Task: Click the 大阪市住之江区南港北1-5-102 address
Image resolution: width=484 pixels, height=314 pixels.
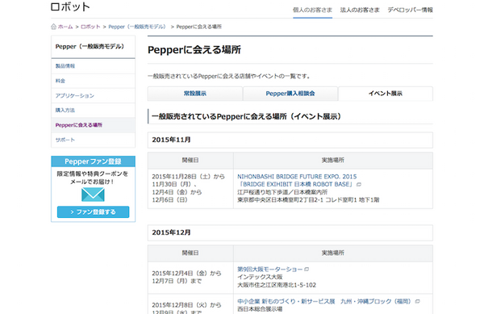Action: (277, 285)
